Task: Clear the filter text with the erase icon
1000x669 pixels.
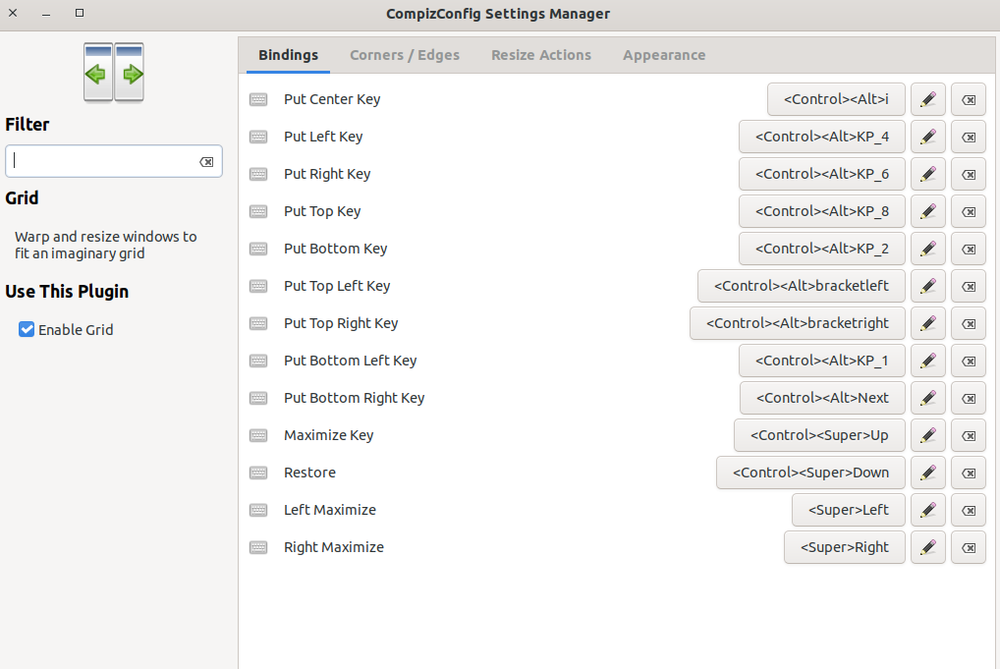Action: tap(206, 162)
